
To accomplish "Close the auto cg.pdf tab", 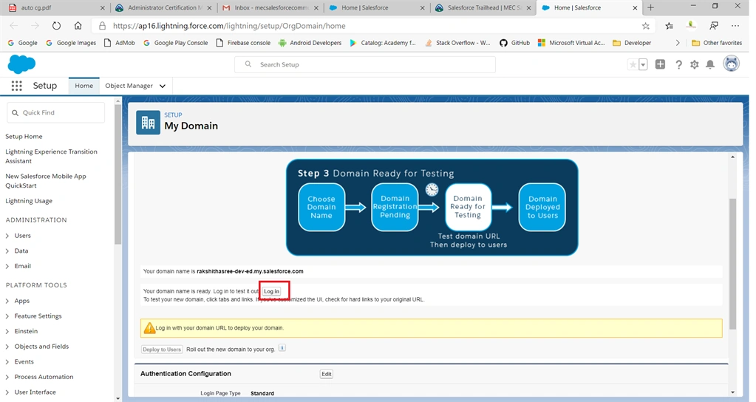I will point(102,7).
